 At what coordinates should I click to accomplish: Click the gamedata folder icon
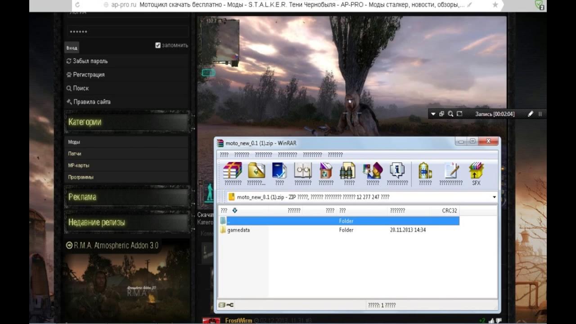223,230
